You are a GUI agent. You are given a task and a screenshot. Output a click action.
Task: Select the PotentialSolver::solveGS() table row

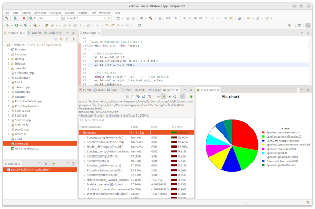(136, 171)
